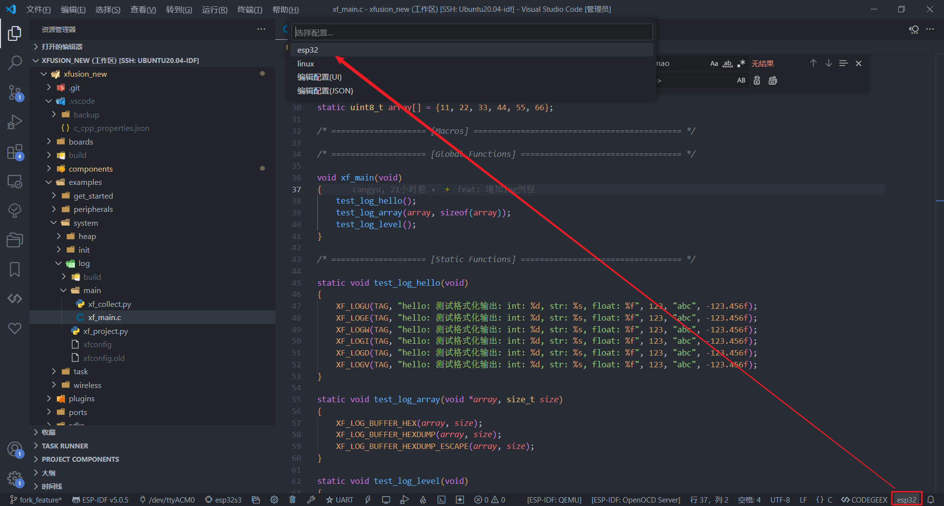The image size is (944, 506).
Task: Click /dev/ttyACM0 serial port selector
Action: coord(167,500)
